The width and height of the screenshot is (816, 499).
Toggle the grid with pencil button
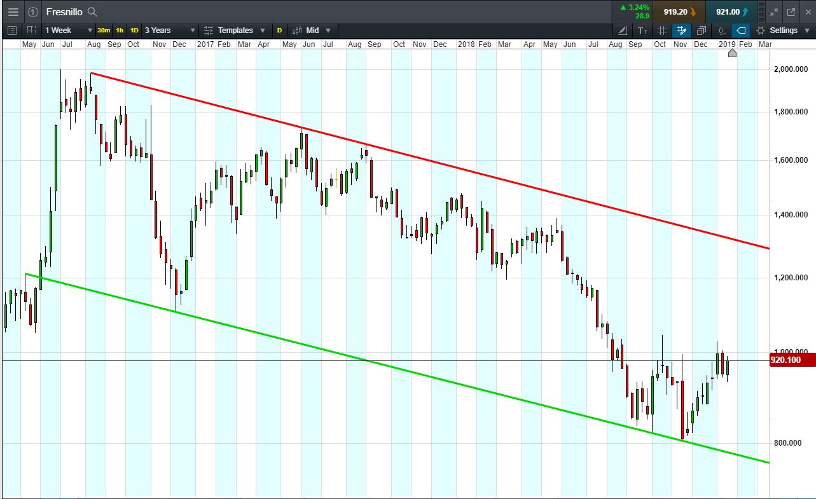682,31
